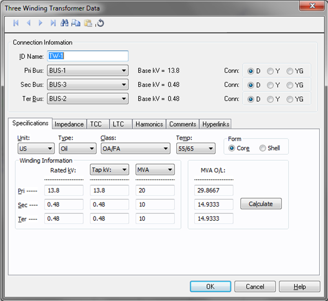Click the copy data toolbar icon
The width and height of the screenshot is (328, 301).
pyautogui.click(x=76, y=23)
